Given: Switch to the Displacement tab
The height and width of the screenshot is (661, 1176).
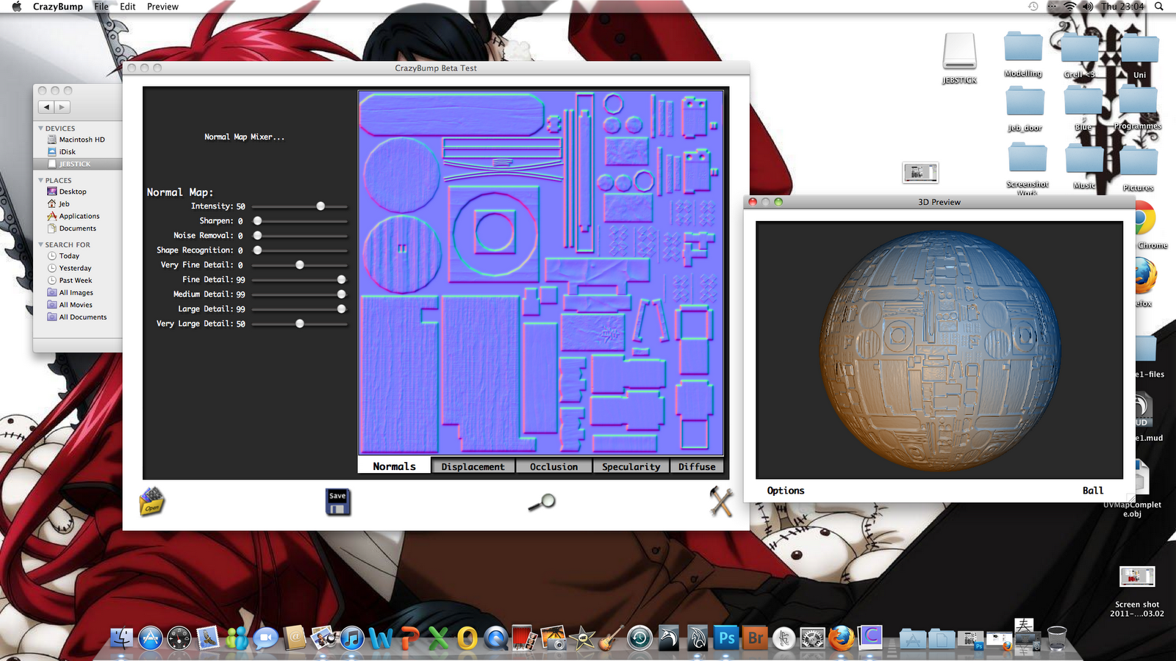Looking at the screenshot, I should [x=473, y=466].
